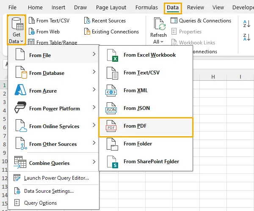Click the Existing Connections icon
The image size is (254, 211).
pos(87,32)
